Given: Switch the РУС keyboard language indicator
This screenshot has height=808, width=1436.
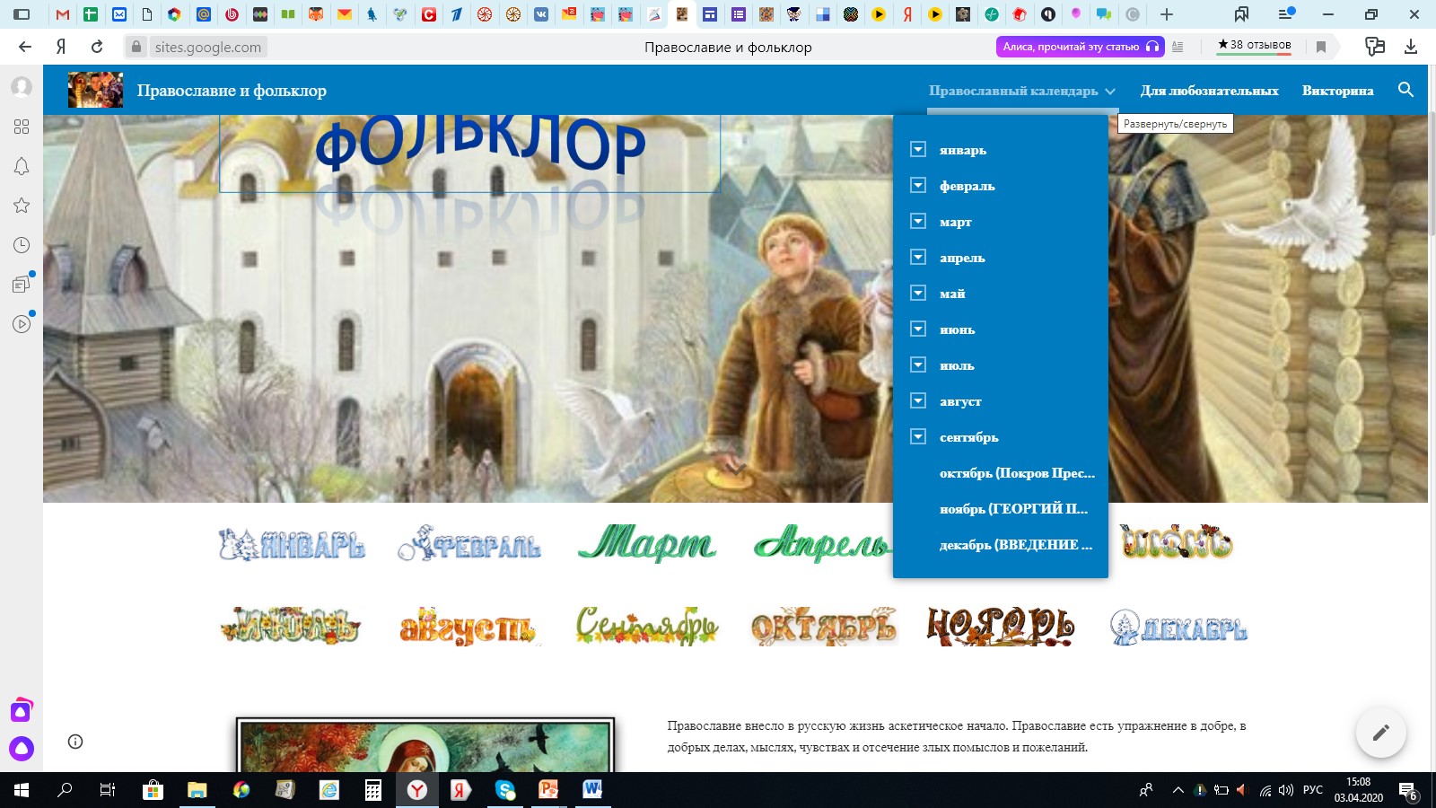Looking at the screenshot, I should (x=1312, y=790).
